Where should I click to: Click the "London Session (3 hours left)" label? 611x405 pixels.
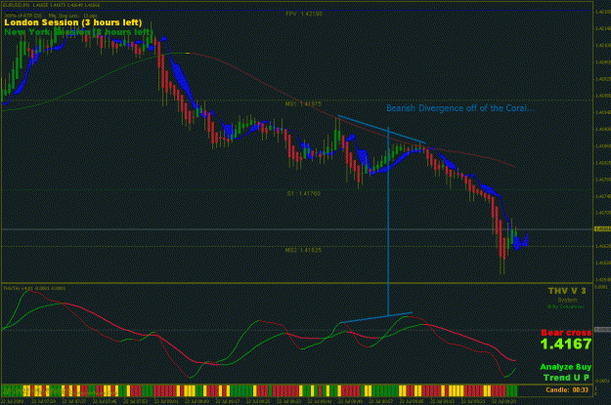[x=73, y=22]
